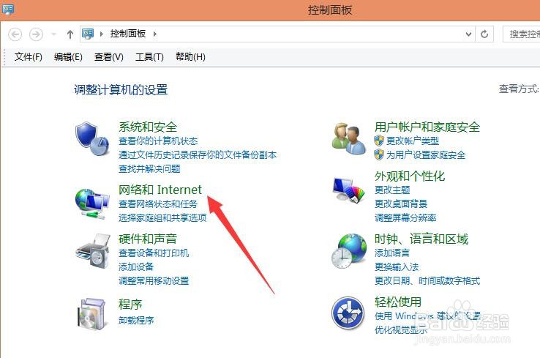Viewport: 540px width, 358px height.
Task: Open the recent locations dropdown arrow
Action: pos(53,34)
